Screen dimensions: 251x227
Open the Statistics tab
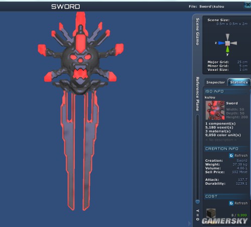[239, 82]
